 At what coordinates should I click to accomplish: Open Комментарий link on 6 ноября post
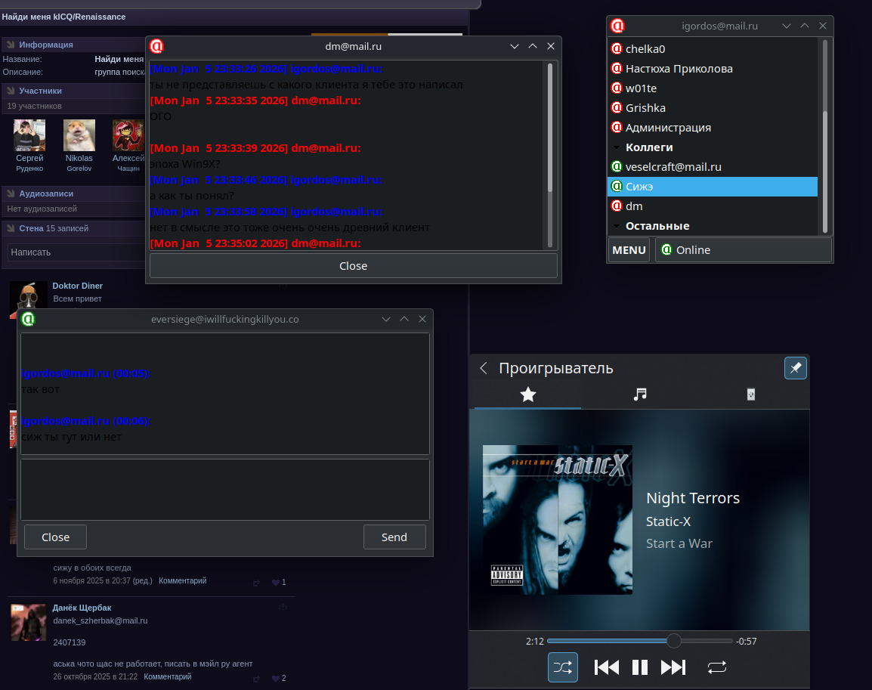pyautogui.click(x=182, y=580)
